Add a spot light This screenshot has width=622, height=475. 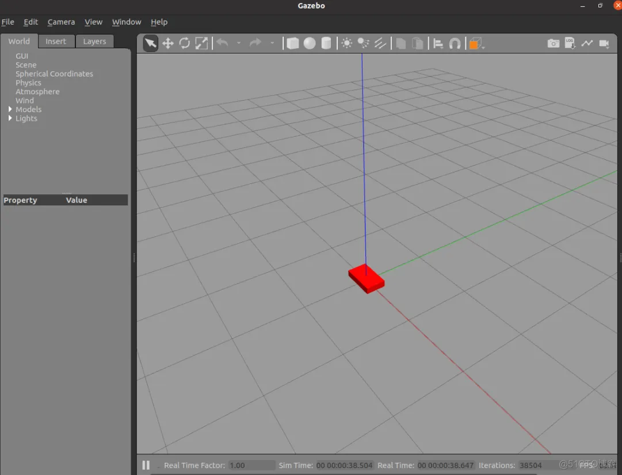(x=364, y=43)
